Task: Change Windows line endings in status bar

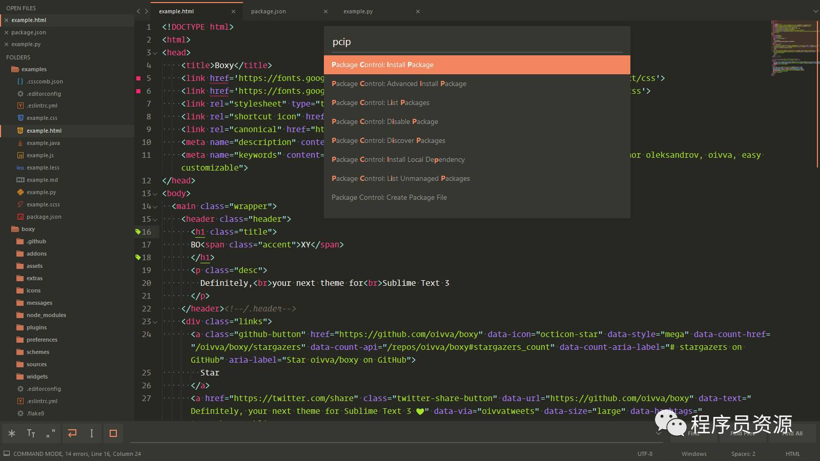Action: point(694,454)
